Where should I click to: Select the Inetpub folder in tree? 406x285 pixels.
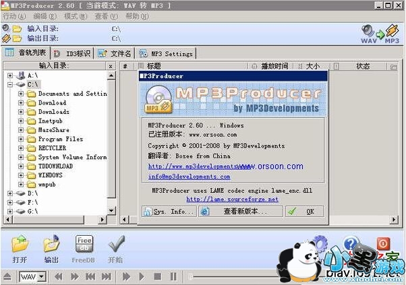(x=50, y=121)
